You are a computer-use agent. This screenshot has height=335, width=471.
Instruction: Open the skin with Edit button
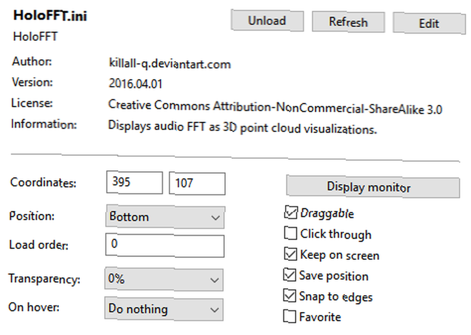(429, 23)
